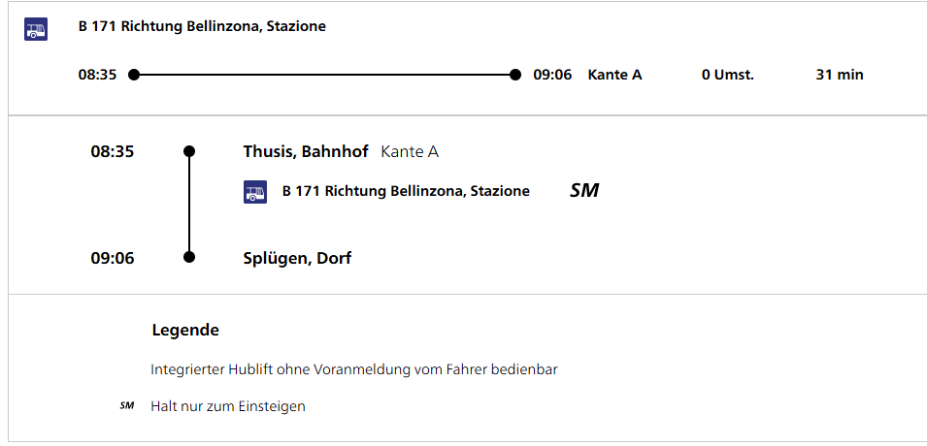
Task: Click the stop dot beside Splügen, Dorf
Action: pyautogui.click(x=189, y=257)
